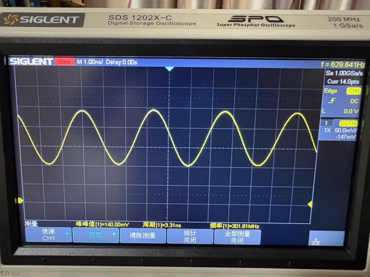Click the channel 1 ground marker on left edge
Viewport: 370px width, 277px height.
pyautogui.click(x=20, y=200)
